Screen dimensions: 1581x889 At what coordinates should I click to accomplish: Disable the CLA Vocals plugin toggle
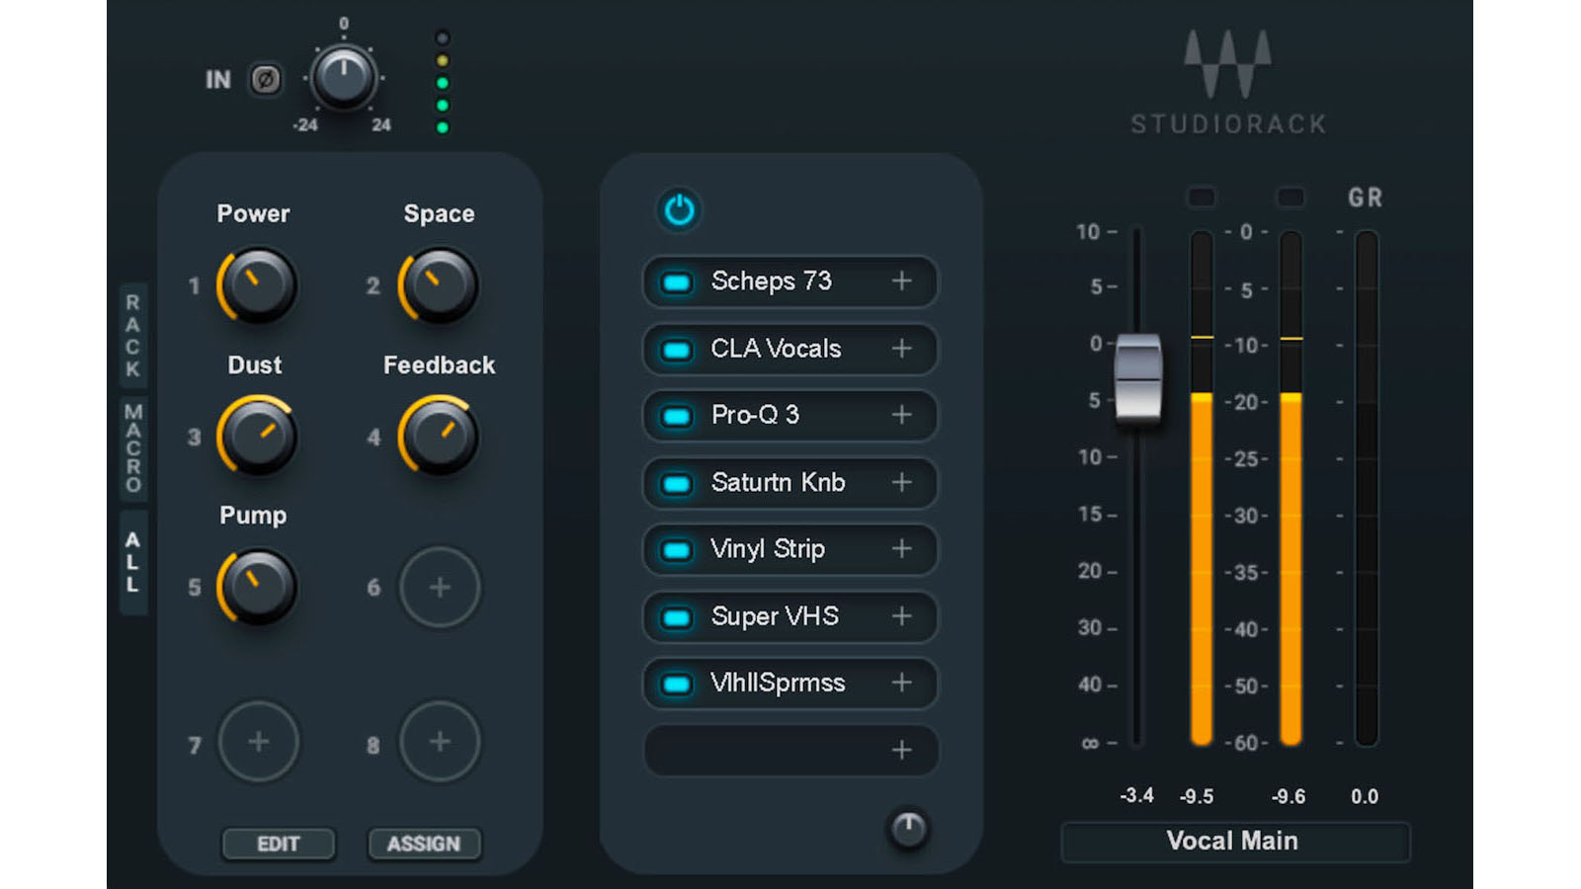click(677, 349)
